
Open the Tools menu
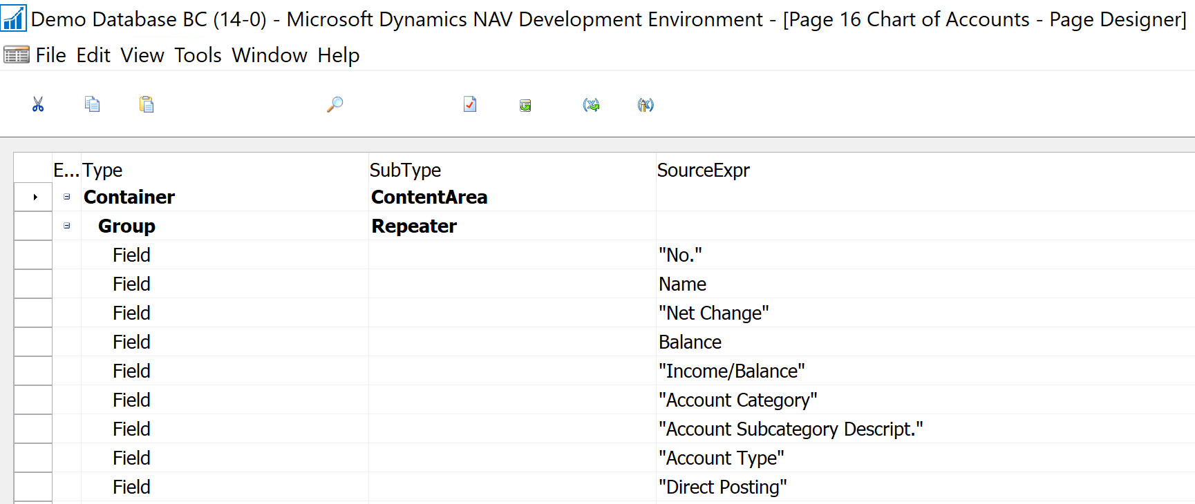[198, 55]
